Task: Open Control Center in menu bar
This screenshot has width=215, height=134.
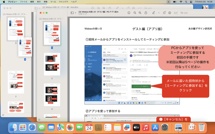Action: point(191,2)
